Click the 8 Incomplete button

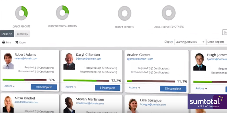click(x=173, y=89)
